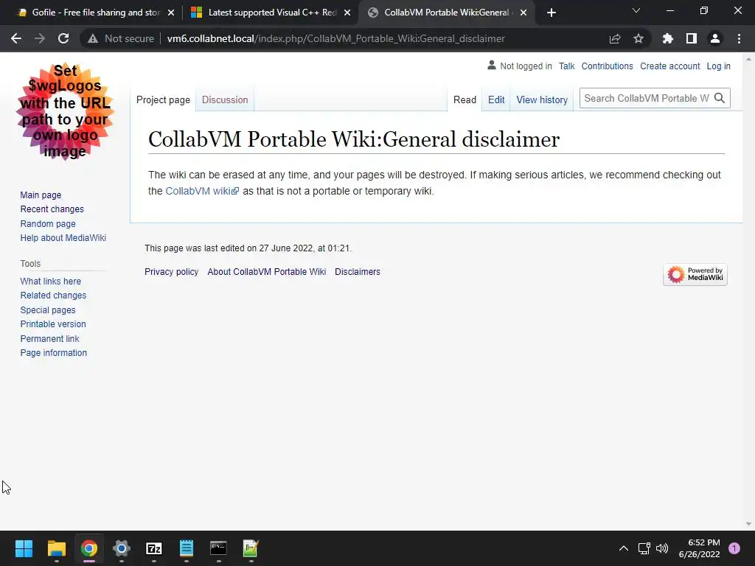
Task: Open the Contributions link
Action: pyautogui.click(x=608, y=66)
